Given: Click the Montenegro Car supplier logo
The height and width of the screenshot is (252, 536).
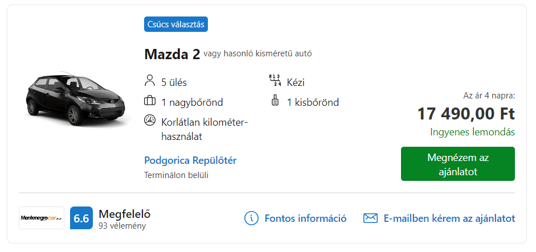Looking at the screenshot, I should pyautogui.click(x=42, y=218).
